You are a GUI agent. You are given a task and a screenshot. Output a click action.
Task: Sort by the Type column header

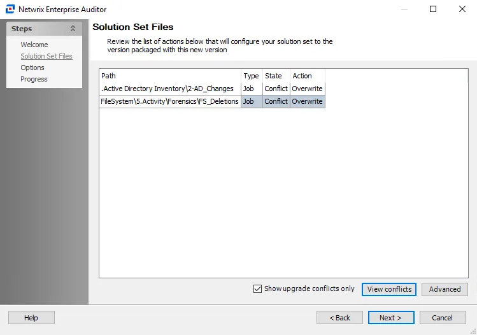[x=252, y=76]
